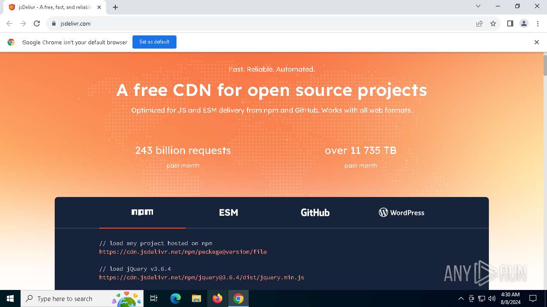Click the '243 billion requests' stat
Viewport: 547px width, 307px height.
[183, 151]
